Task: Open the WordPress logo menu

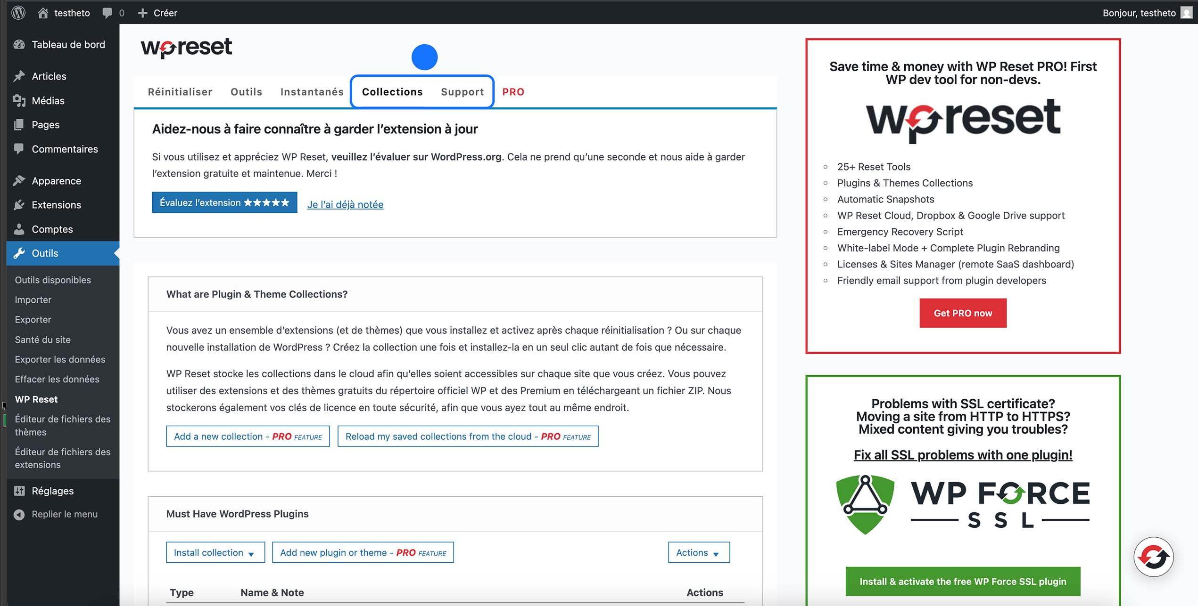Action: (19, 13)
